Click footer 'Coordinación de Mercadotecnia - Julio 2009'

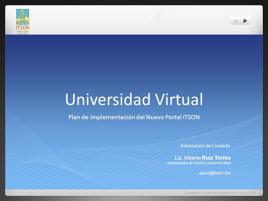(x=220, y=193)
